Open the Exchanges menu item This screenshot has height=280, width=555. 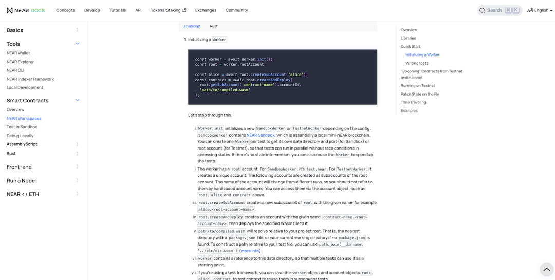coord(206,10)
